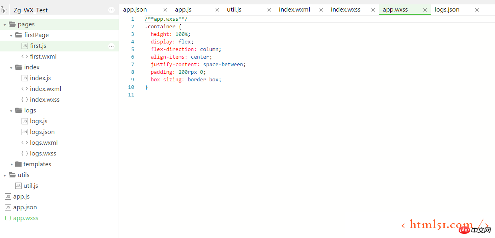
Task: Close the active app.wxss tab
Action: click(425, 10)
